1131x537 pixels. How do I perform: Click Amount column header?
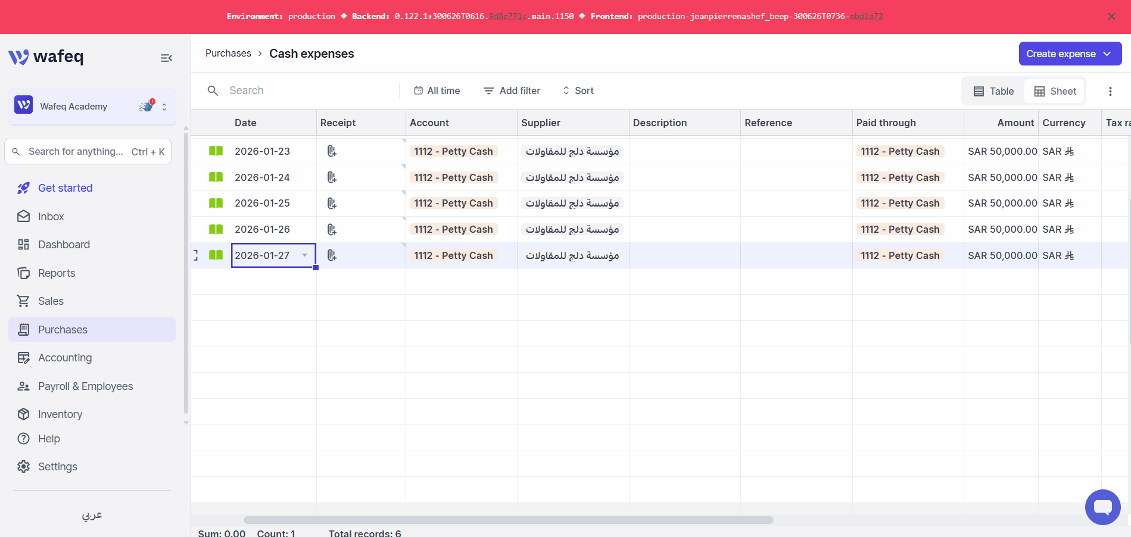coord(1001,123)
